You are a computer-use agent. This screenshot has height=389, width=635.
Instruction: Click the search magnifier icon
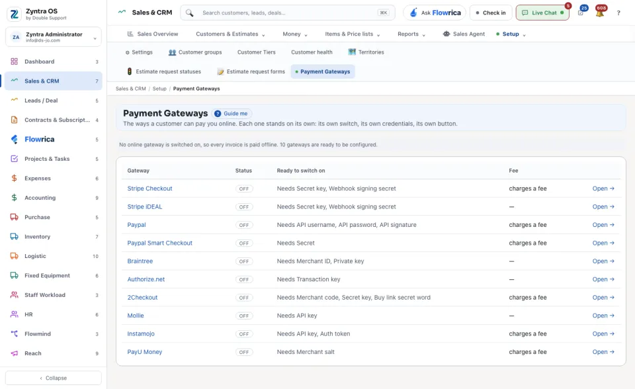point(190,13)
